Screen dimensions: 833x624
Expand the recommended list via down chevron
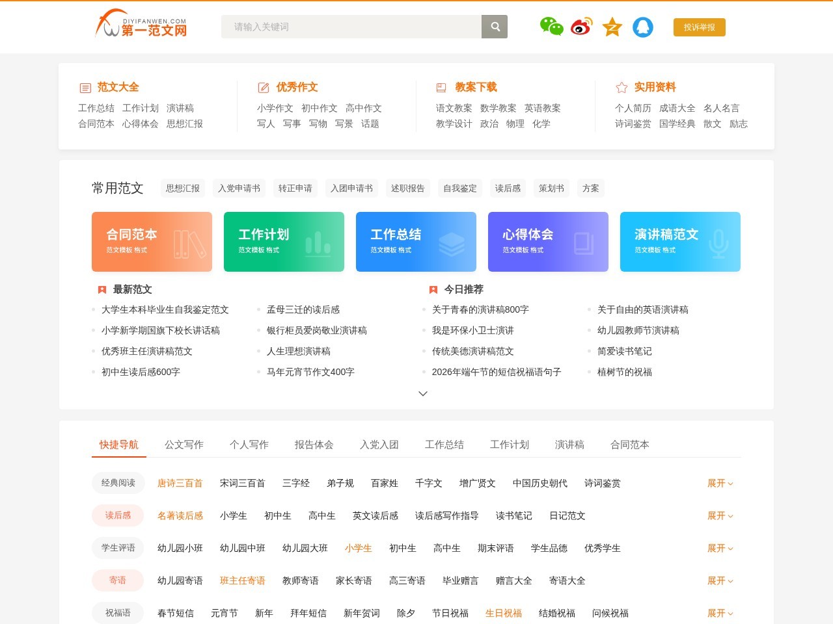[423, 393]
